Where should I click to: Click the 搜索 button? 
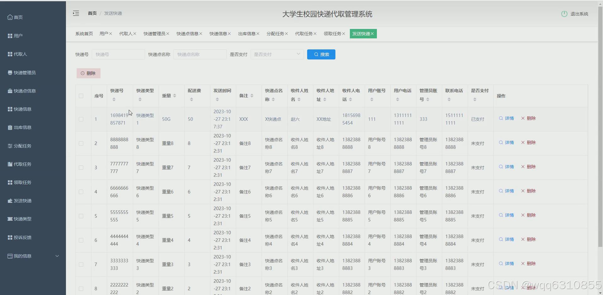click(x=321, y=54)
